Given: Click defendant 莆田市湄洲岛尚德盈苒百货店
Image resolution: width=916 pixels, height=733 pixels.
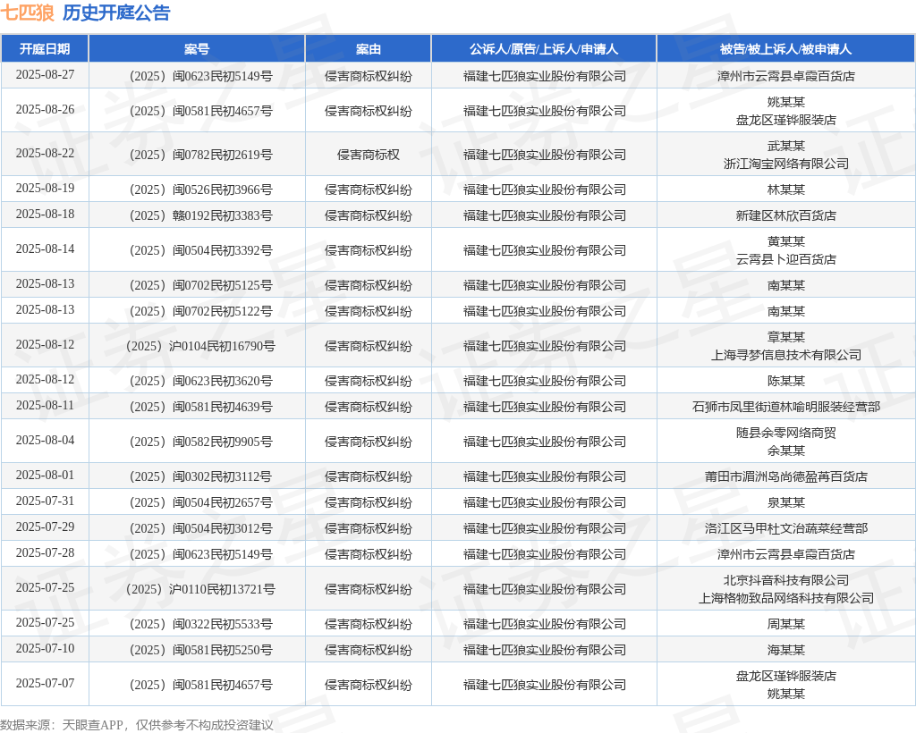Looking at the screenshot, I should pyautogui.click(x=785, y=476).
